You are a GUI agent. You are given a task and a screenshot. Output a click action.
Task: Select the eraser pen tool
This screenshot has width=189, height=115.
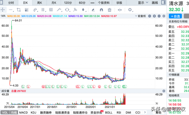click(93, 10)
